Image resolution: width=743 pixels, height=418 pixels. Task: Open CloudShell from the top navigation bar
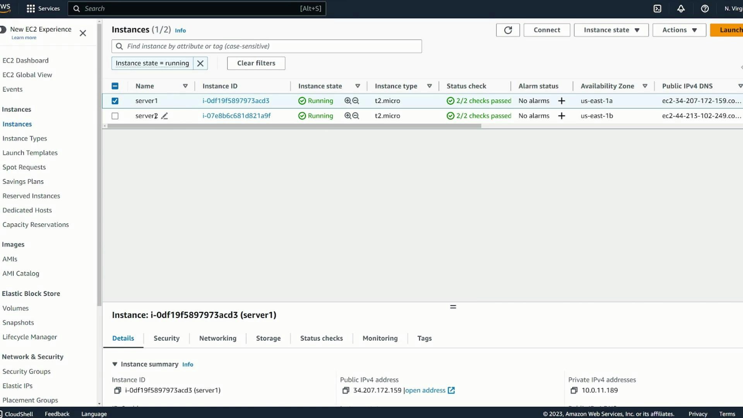tap(657, 9)
